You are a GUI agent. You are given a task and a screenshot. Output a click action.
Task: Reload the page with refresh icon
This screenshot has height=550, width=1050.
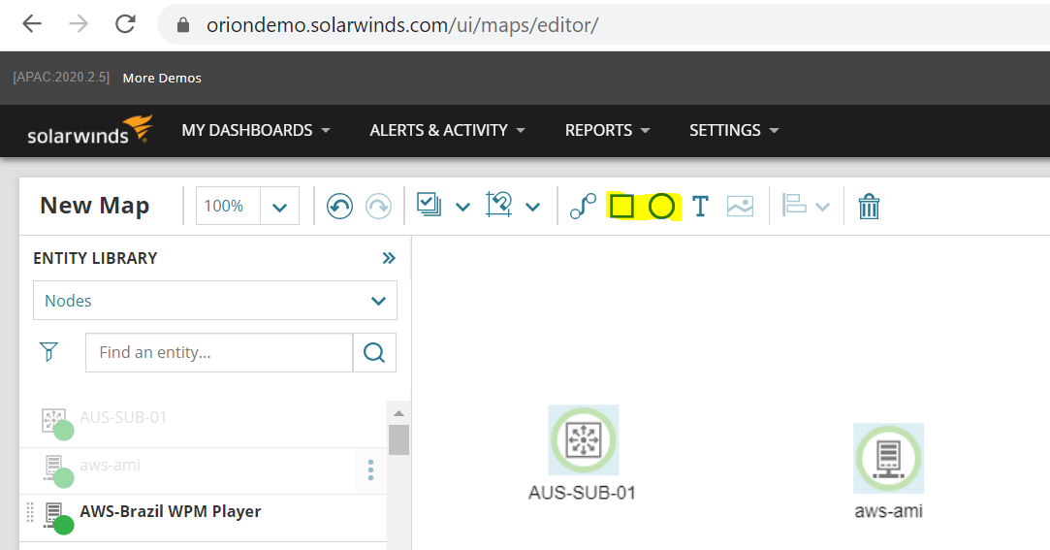pyautogui.click(x=125, y=24)
